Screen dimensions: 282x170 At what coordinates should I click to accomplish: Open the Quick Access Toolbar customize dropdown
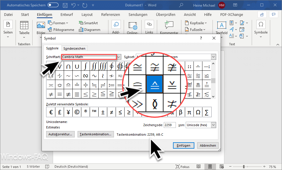(x=93, y=5)
